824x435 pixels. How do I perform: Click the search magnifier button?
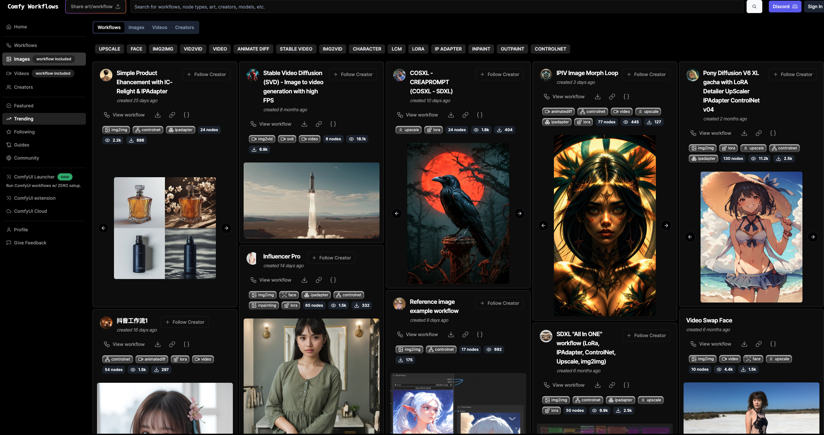pyautogui.click(x=754, y=7)
